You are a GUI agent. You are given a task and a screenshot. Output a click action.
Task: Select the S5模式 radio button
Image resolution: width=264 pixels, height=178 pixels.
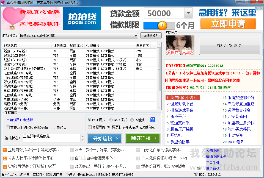pyautogui.click(x=132, y=120)
